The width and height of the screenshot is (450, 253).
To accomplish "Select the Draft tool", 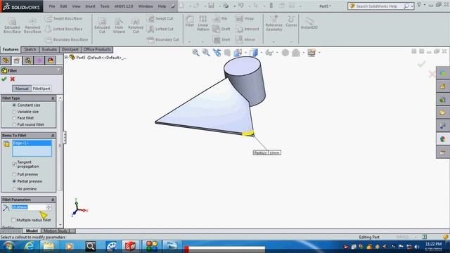I will [221, 29].
